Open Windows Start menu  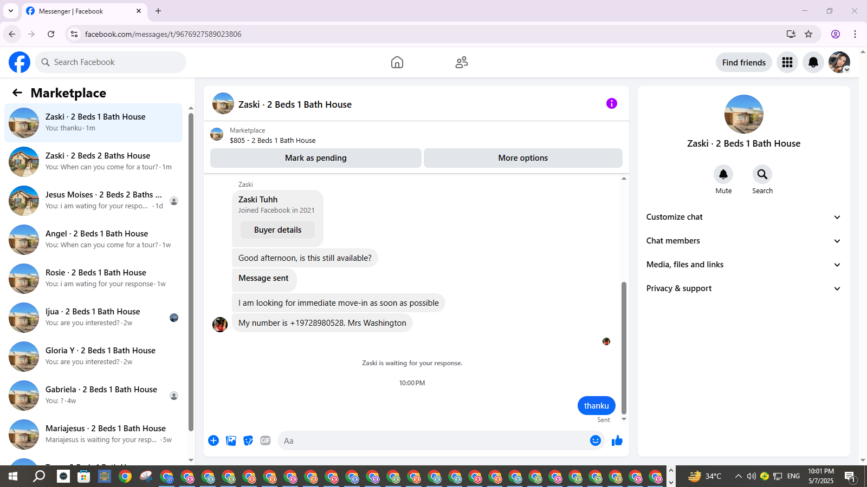(x=13, y=476)
